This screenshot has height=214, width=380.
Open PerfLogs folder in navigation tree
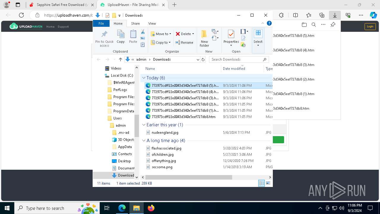120,90
